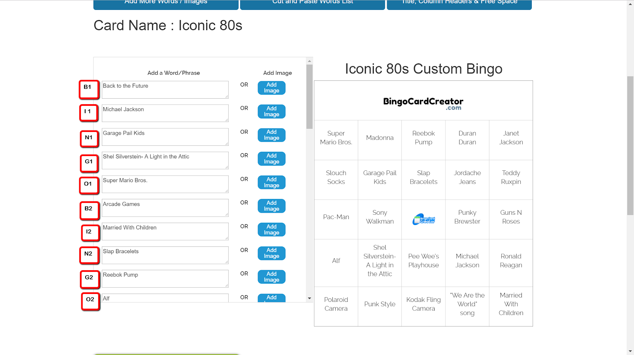The image size is (634, 355).
Task: Select the Jordache Jeans card cell
Action: tap(467, 180)
